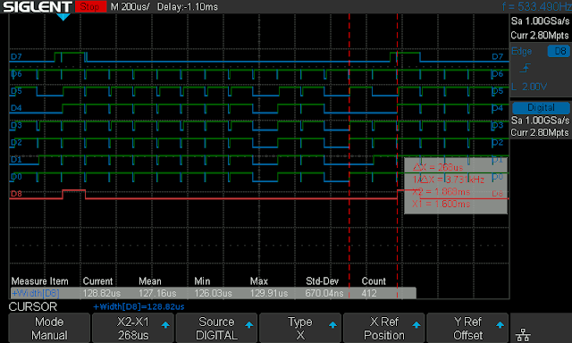The image size is (572, 343).
Task: Select the X2-X1 268us cursor softkey
Action: point(133,328)
